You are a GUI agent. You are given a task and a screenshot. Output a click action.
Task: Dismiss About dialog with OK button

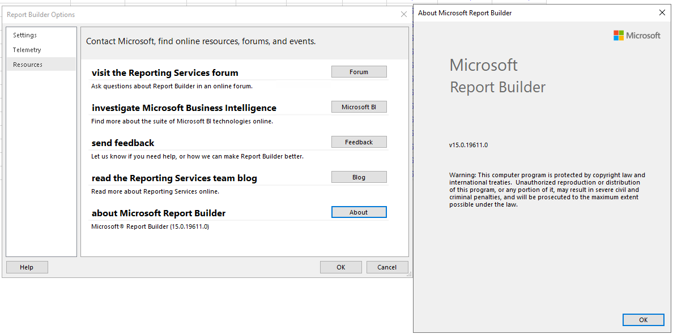(643, 320)
